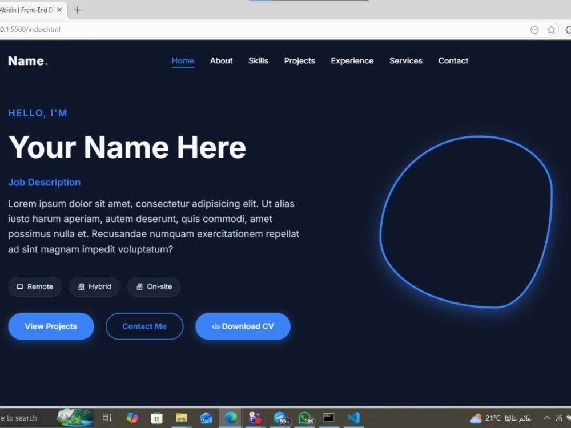Open Task View from the taskbar

click(107, 418)
